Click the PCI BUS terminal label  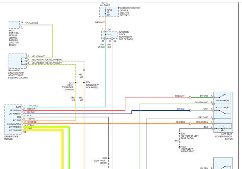[17, 120]
